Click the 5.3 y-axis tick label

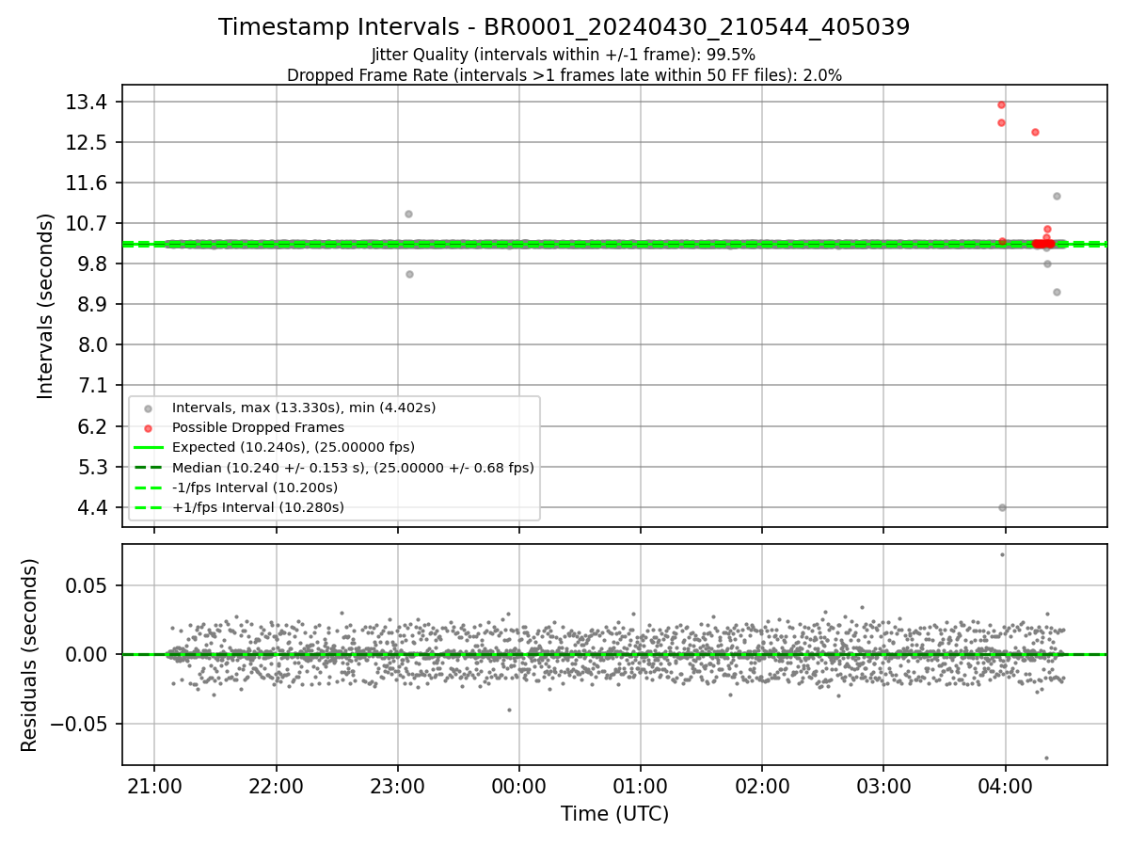click(x=92, y=467)
